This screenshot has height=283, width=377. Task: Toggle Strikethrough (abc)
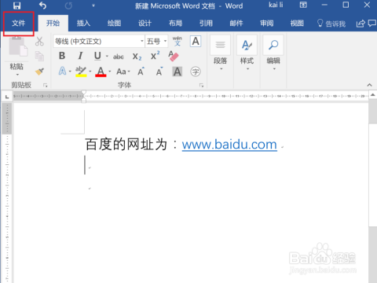click(x=119, y=57)
